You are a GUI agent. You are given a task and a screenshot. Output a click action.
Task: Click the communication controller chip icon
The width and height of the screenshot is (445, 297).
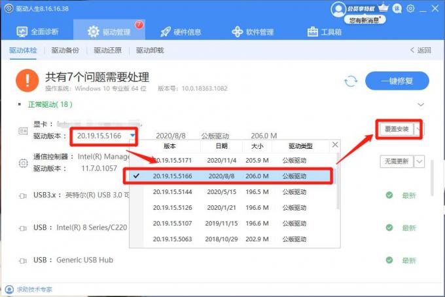click(23, 163)
